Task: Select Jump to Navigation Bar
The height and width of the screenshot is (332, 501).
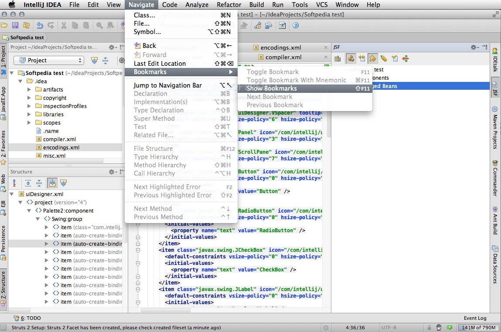Action: pyautogui.click(x=181, y=85)
